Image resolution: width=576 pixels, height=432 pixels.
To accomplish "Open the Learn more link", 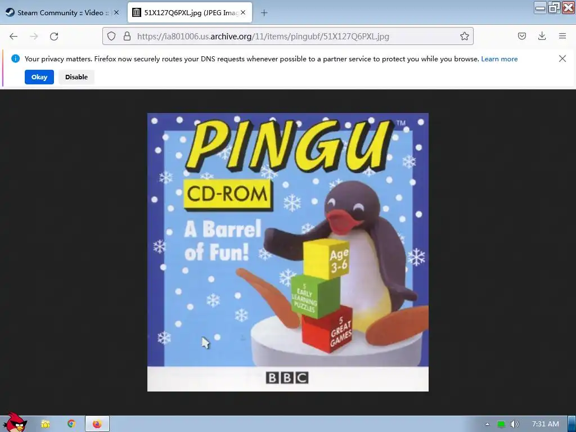I will (x=499, y=59).
